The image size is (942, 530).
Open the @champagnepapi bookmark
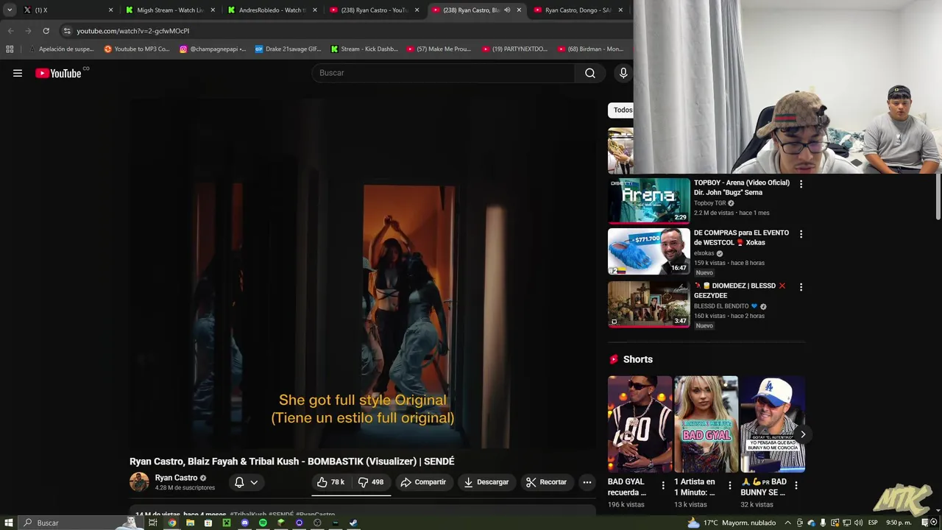click(x=213, y=49)
